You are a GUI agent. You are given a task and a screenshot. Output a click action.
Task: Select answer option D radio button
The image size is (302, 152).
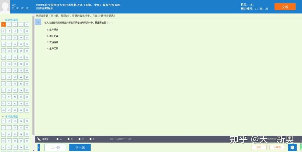(90, 139)
